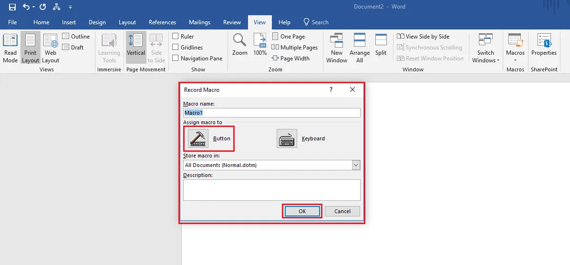Image resolution: width=570 pixels, height=265 pixels.
Task: Switch to Outline view
Action: 76,36
